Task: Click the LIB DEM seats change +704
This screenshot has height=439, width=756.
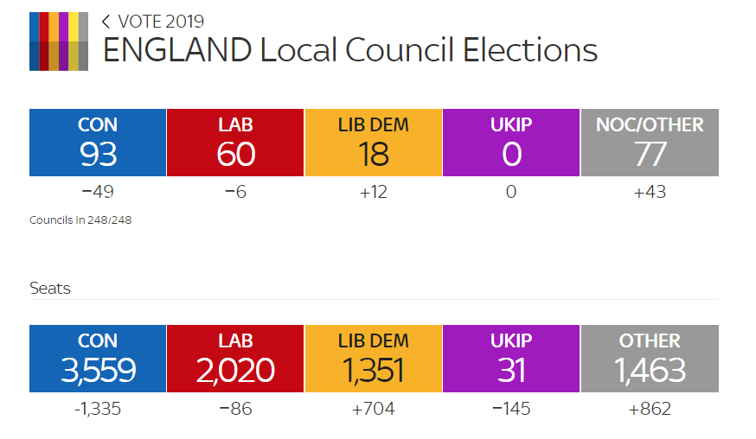Action: (x=374, y=409)
